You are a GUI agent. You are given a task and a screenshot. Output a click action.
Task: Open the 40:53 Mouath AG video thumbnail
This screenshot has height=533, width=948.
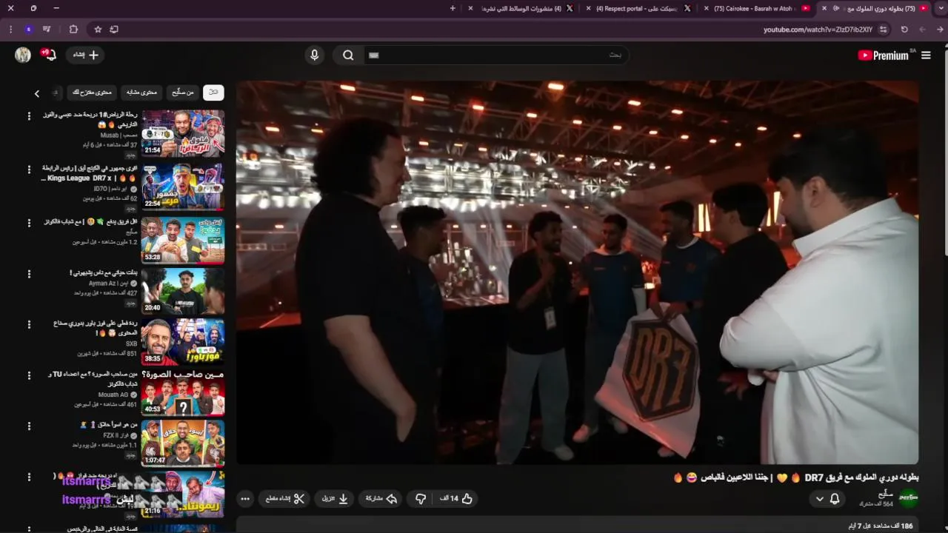[x=183, y=392]
